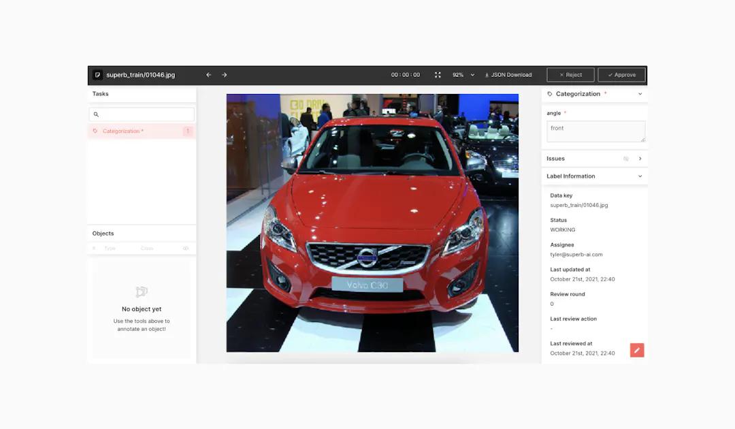Image resolution: width=735 pixels, height=429 pixels.
Task: Toggle fullscreen view icon
Action: tap(438, 75)
